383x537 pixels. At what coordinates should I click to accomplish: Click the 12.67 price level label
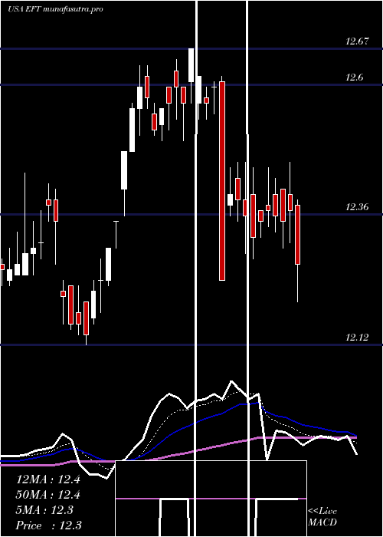coord(357,41)
